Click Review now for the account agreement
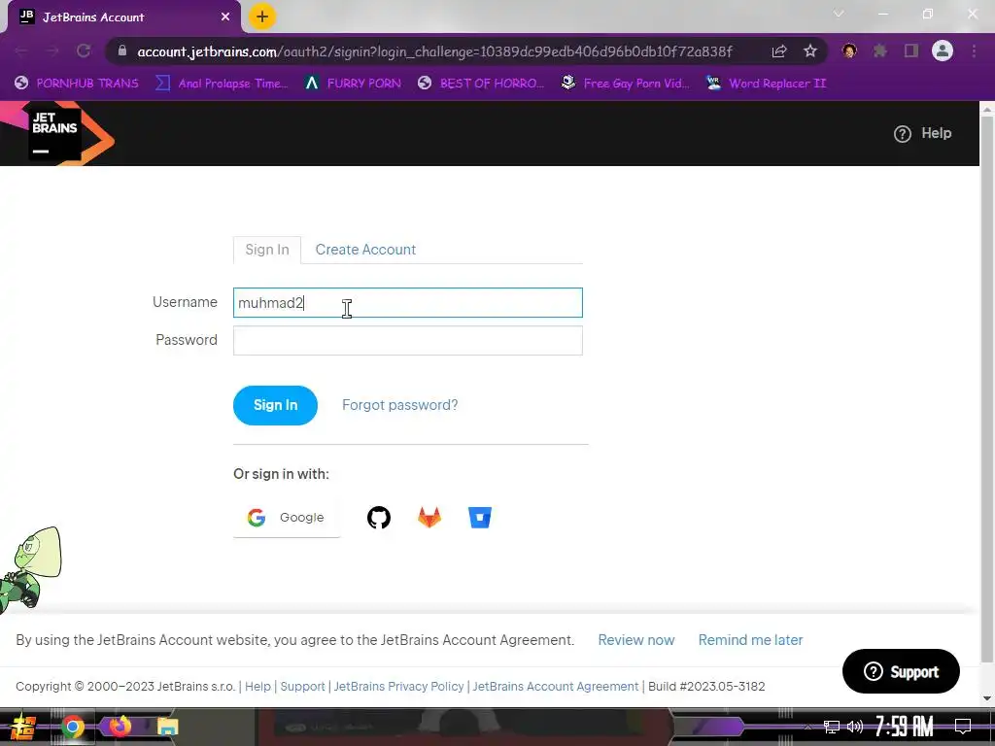The height and width of the screenshot is (746, 995). pos(635,640)
